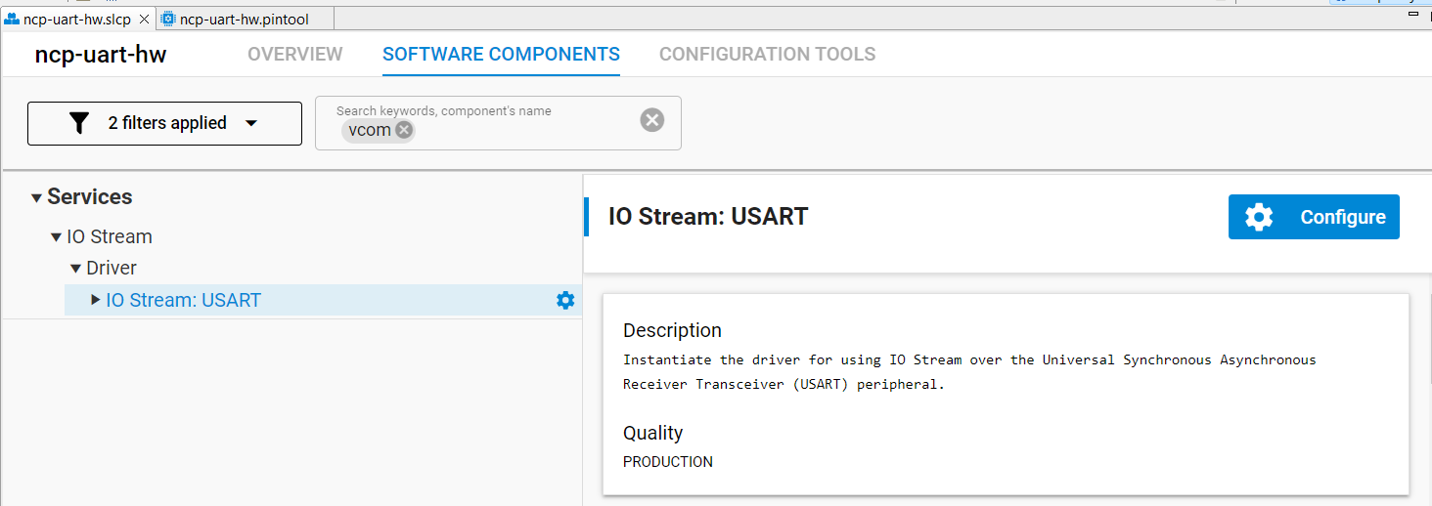Viewport: 1432px width, 506px height.
Task: Collapse the Driver tree node
Action: (x=75, y=269)
